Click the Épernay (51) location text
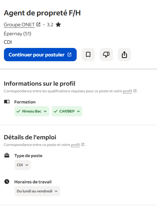The height and width of the screenshot is (212, 157). (18, 34)
